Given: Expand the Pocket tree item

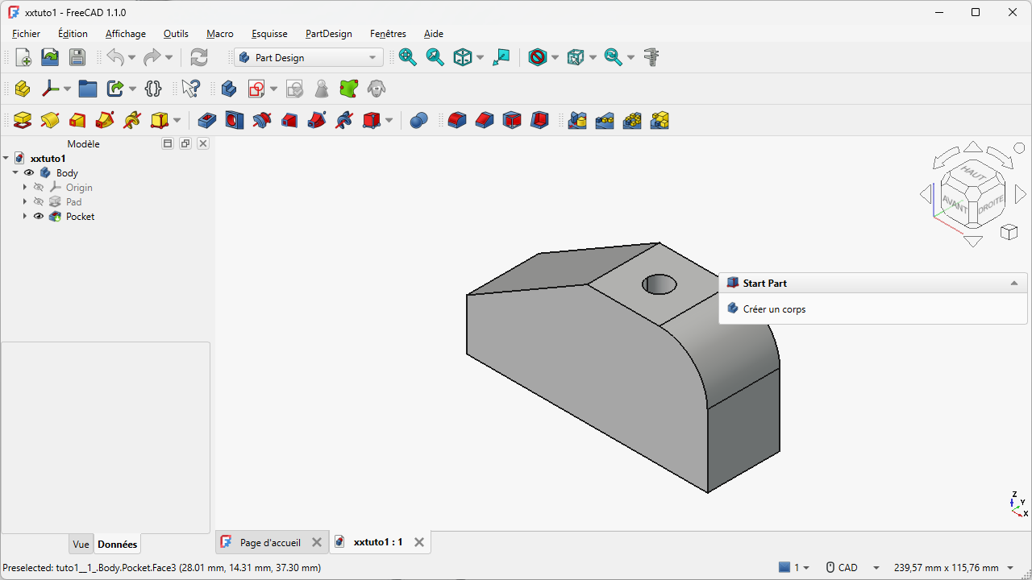Looking at the screenshot, I should (x=24, y=217).
